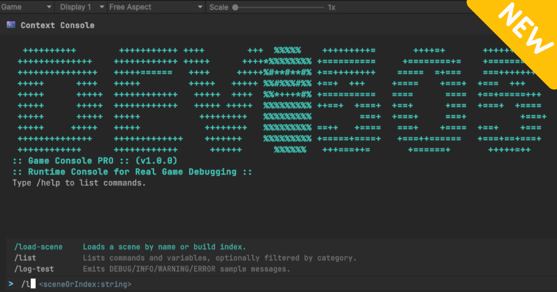The width and height of the screenshot is (557, 292).
Task: Click the description 'Loads a scene by name or build index.'
Action: tap(165, 247)
